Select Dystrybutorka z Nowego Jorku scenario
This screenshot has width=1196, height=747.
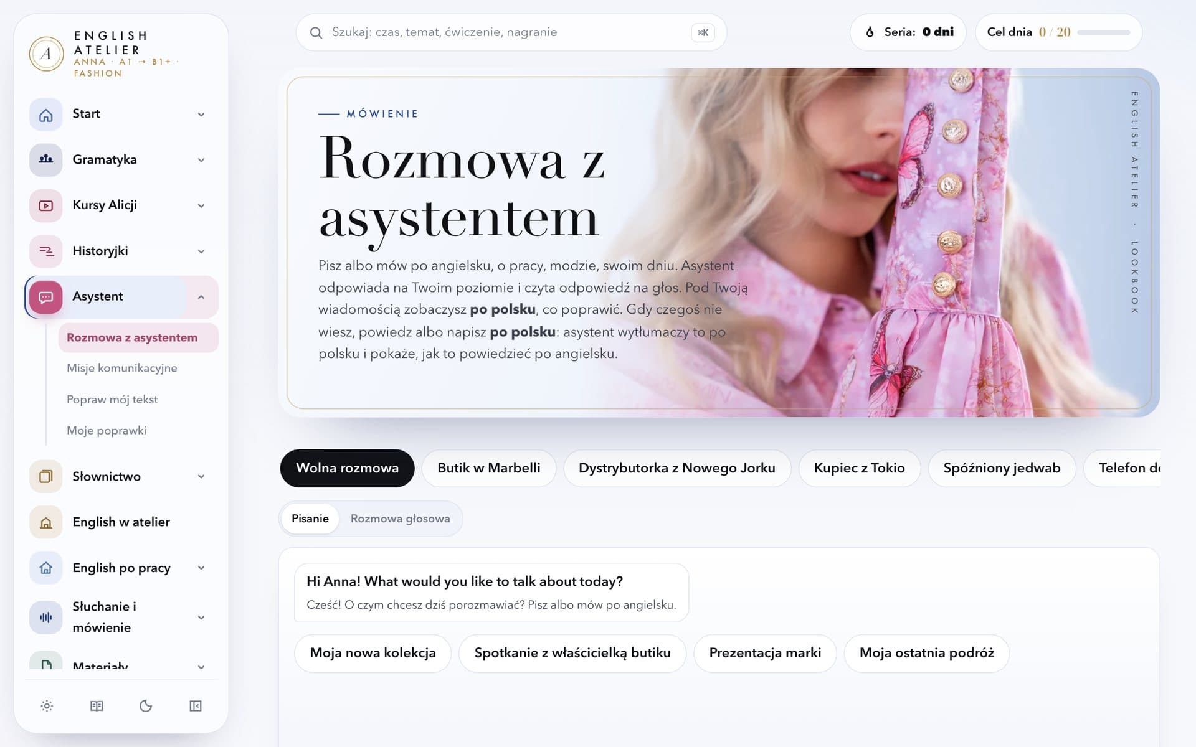677,468
